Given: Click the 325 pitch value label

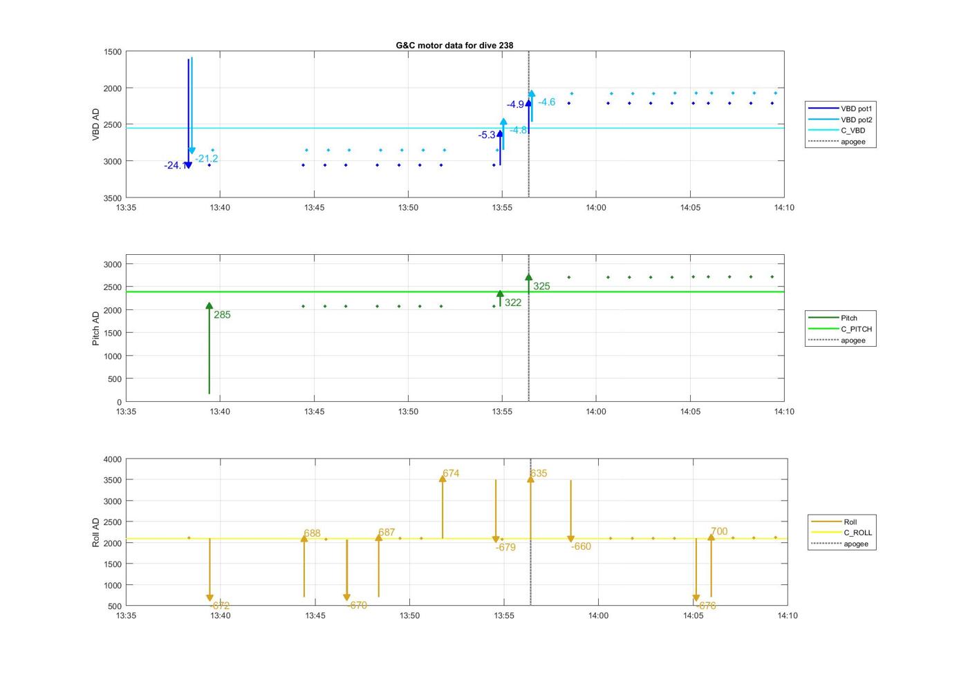Looking at the screenshot, I should (x=541, y=287).
